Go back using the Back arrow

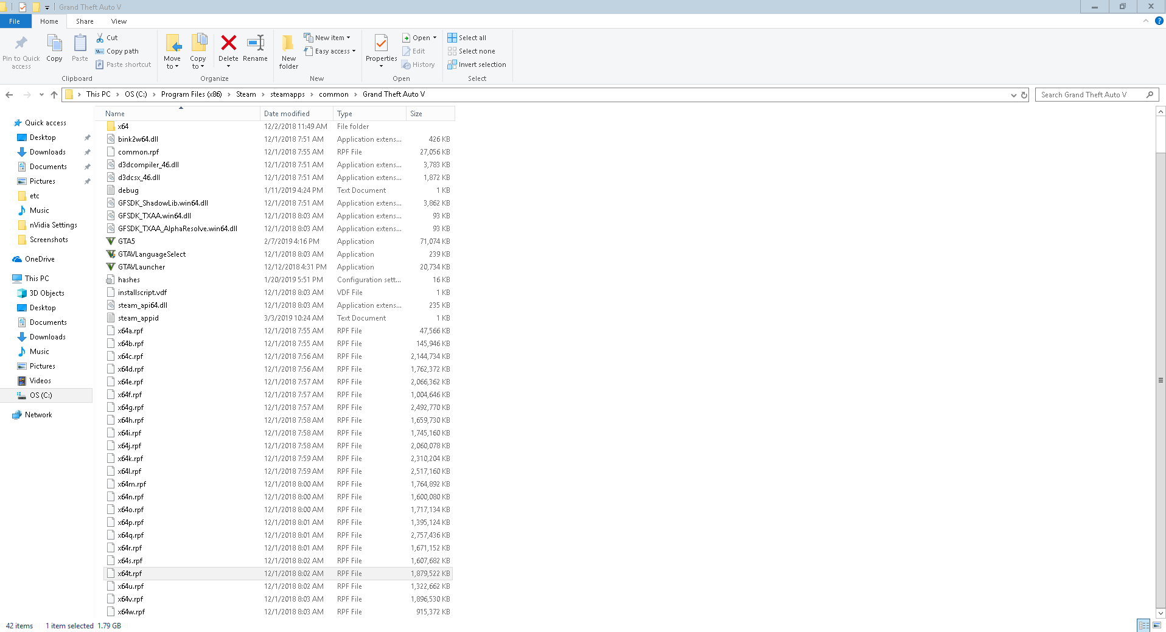pos(9,94)
